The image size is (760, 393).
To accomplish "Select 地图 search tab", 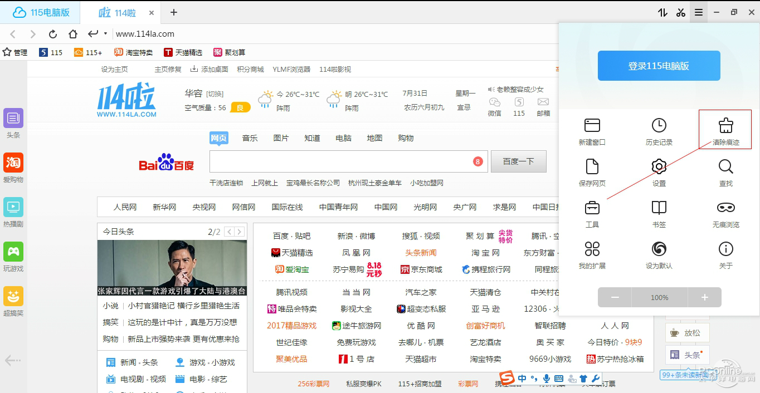I will (x=374, y=138).
